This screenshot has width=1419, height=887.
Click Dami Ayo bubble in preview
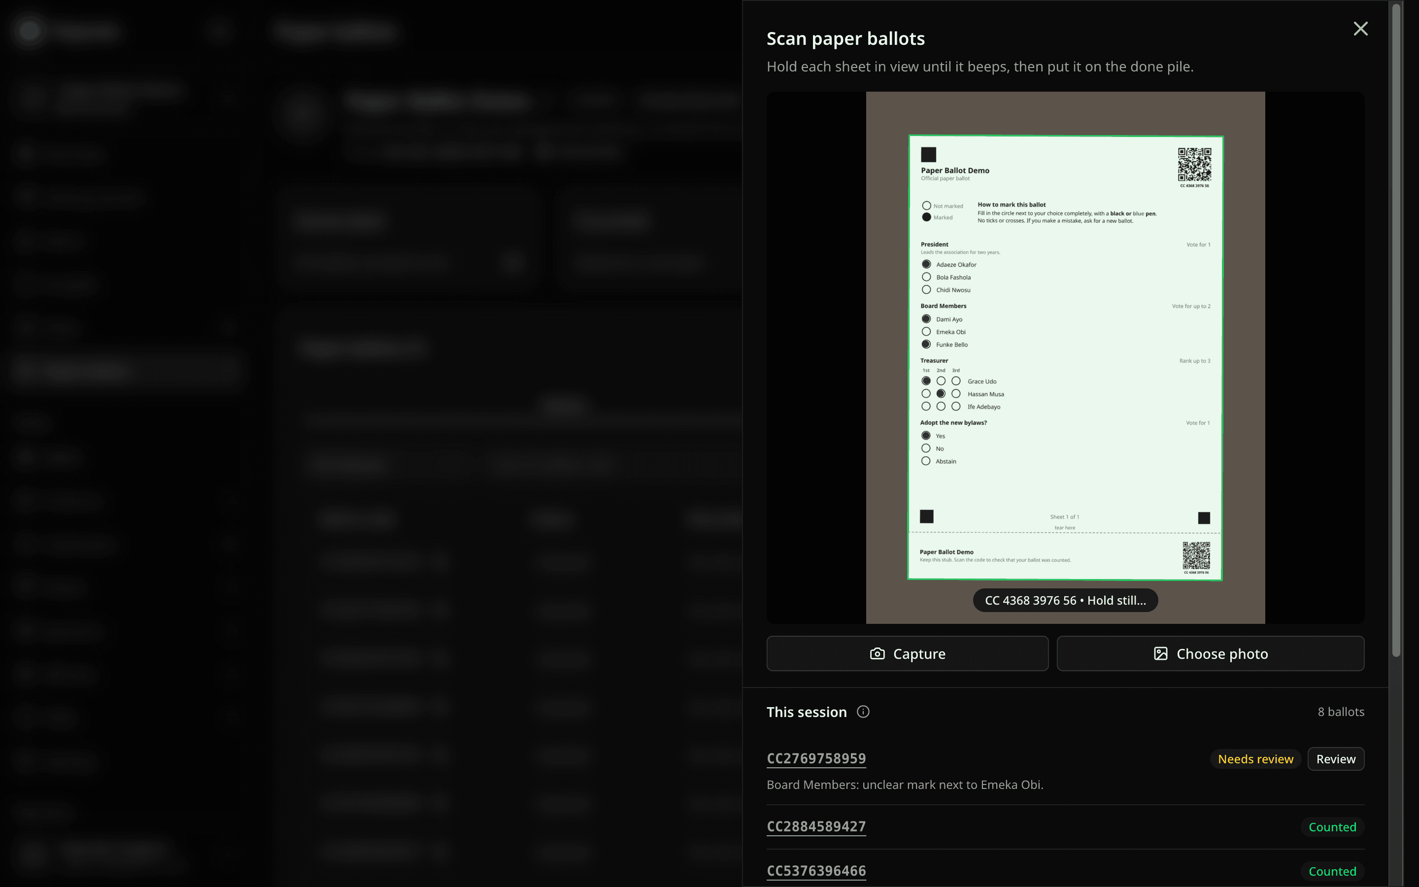[x=926, y=318]
